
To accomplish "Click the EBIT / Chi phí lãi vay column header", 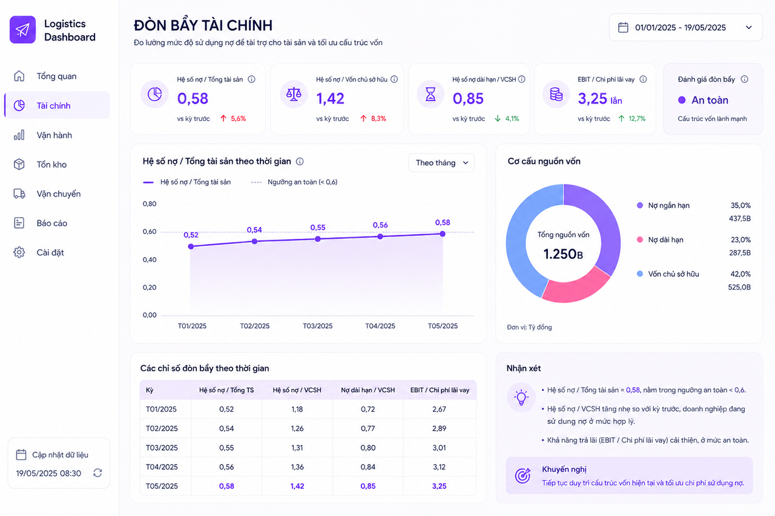I will point(440,390).
